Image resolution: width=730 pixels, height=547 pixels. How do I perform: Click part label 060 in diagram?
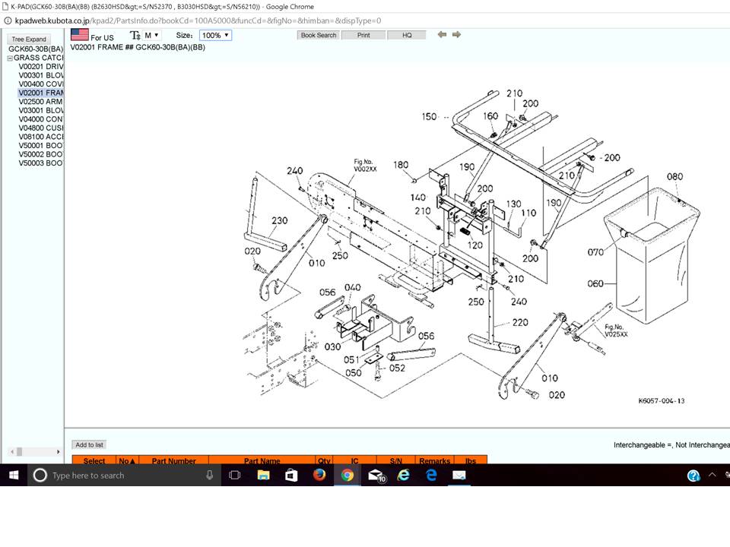[x=595, y=283]
